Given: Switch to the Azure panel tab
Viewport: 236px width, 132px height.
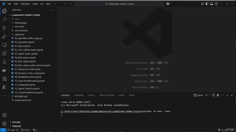Looking at the screenshot, I should tap(132, 95).
